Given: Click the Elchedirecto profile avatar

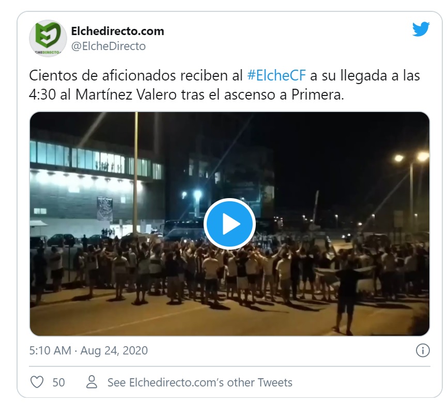Looking at the screenshot, I should coord(48,38).
